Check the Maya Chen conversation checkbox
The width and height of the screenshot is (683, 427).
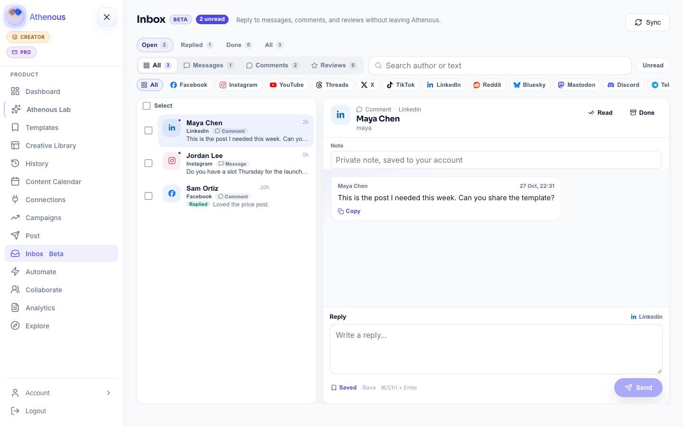click(x=148, y=130)
